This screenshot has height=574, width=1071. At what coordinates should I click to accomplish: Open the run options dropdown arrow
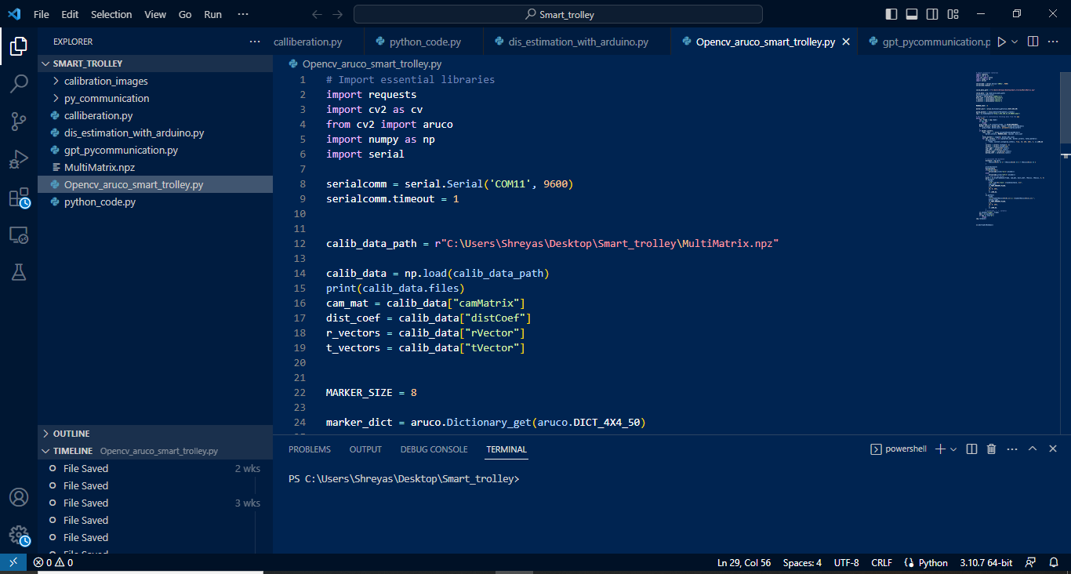pyautogui.click(x=1015, y=42)
